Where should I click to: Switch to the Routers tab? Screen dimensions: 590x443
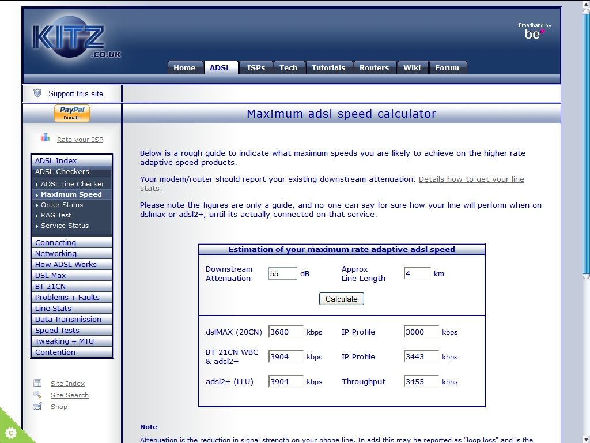374,67
